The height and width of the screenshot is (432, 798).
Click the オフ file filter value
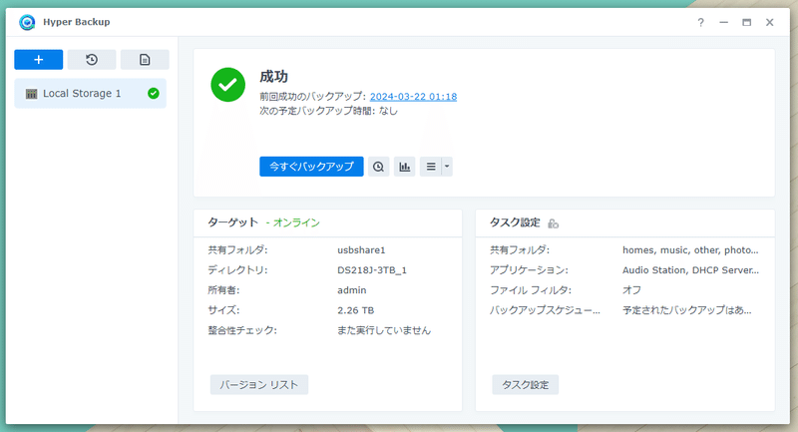631,290
